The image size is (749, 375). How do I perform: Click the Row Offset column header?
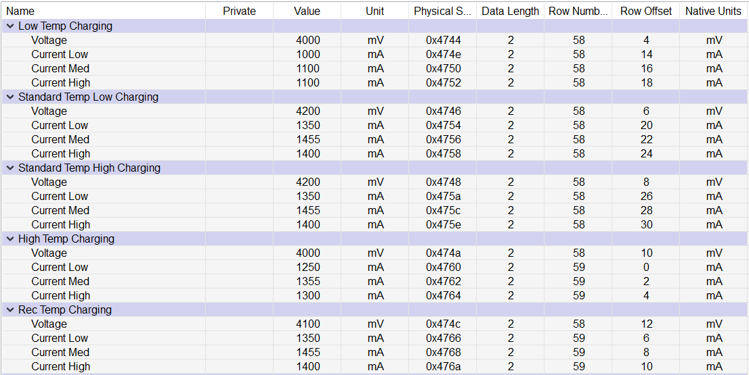[646, 11]
